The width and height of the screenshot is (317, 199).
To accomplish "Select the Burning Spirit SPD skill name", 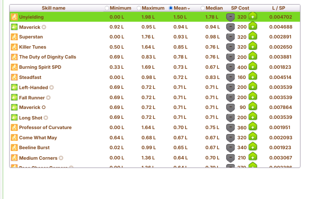I will (40, 67).
